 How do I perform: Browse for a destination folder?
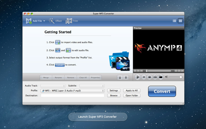[114, 95]
